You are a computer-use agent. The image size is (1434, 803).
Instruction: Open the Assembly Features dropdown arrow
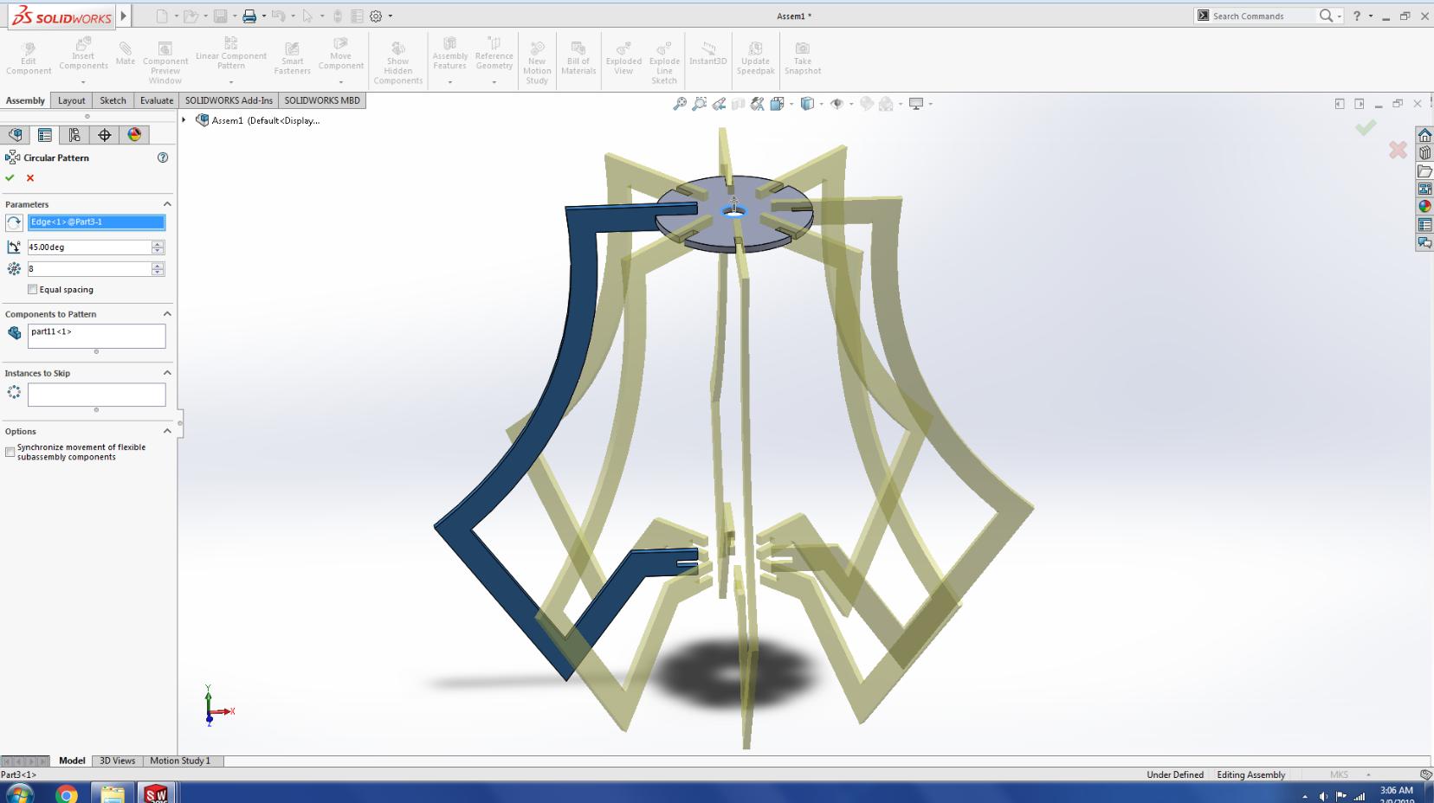[450, 82]
